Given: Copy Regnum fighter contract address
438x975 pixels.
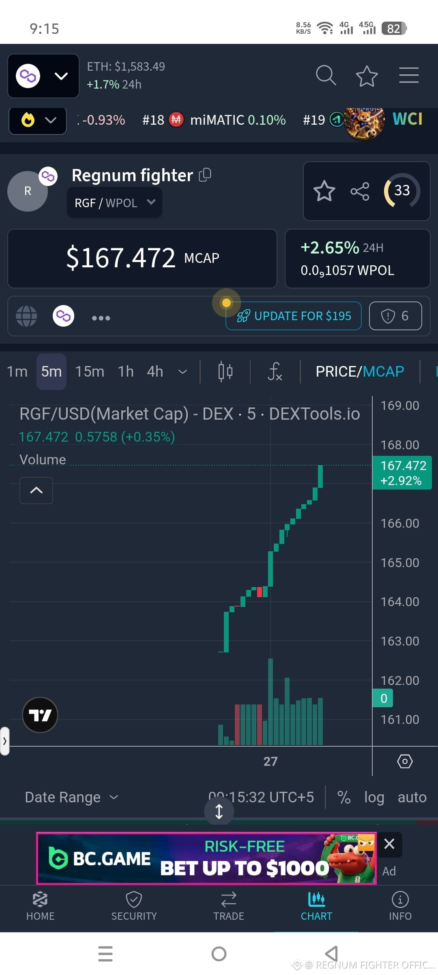Looking at the screenshot, I should pos(205,175).
